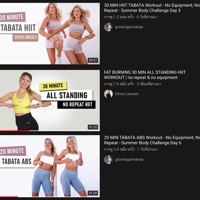The image size is (200, 200).
Task: Click views and date under Tabata ABS title
Action: coord(131,149)
